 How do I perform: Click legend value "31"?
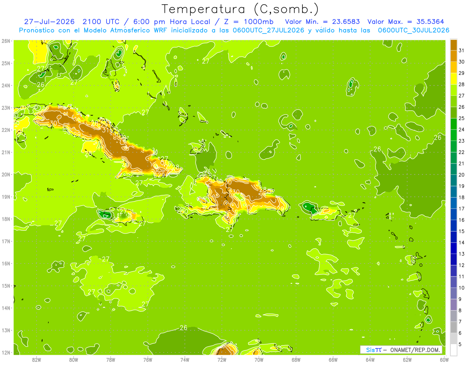click(462, 50)
